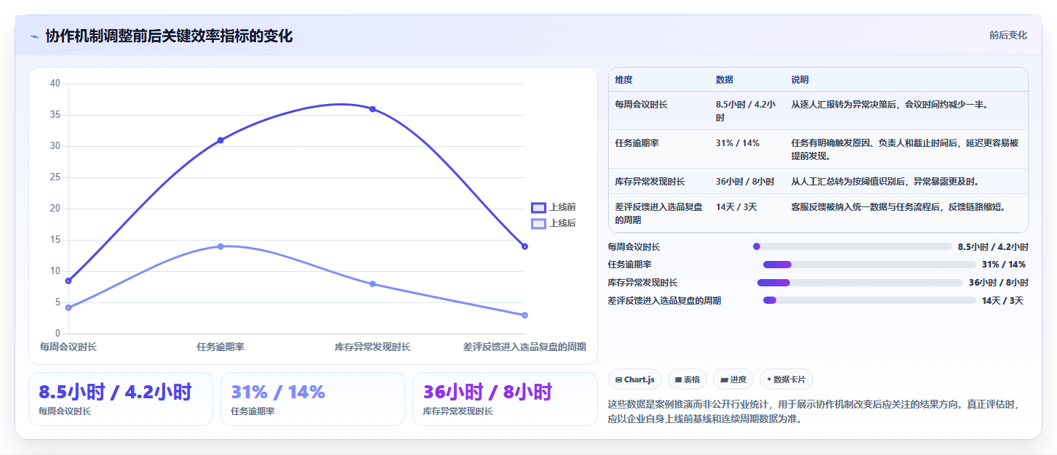Click the 任务逾期率 table row label

(637, 143)
